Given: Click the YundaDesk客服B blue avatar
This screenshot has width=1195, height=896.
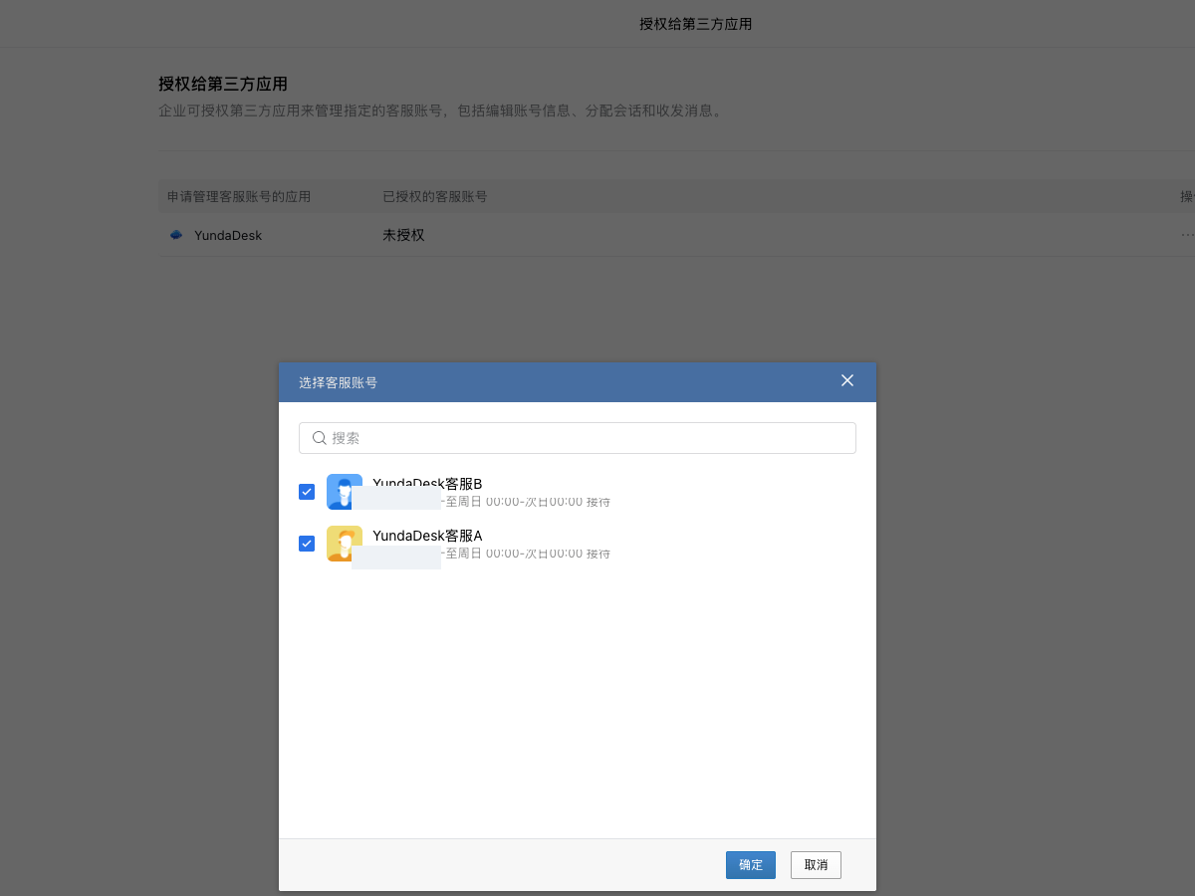Looking at the screenshot, I should click(x=345, y=492).
